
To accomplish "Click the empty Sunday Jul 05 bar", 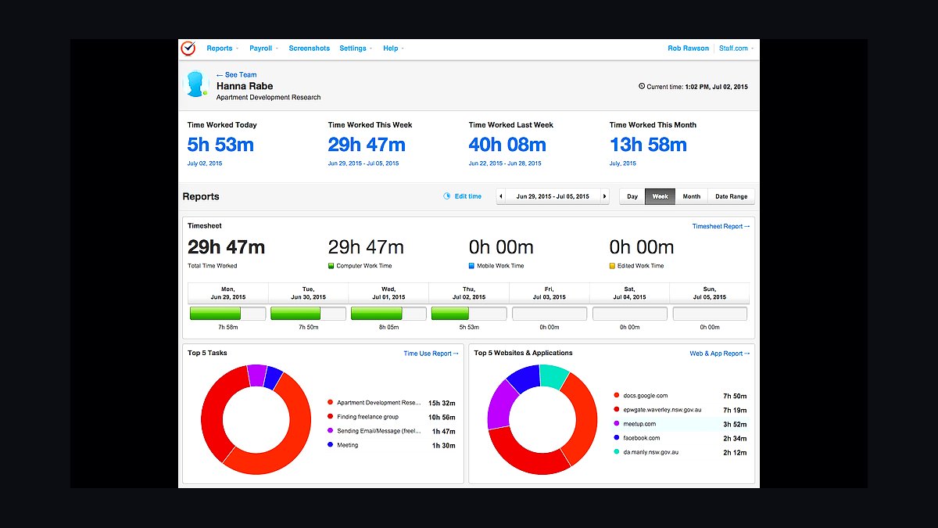I will (x=710, y=314).
